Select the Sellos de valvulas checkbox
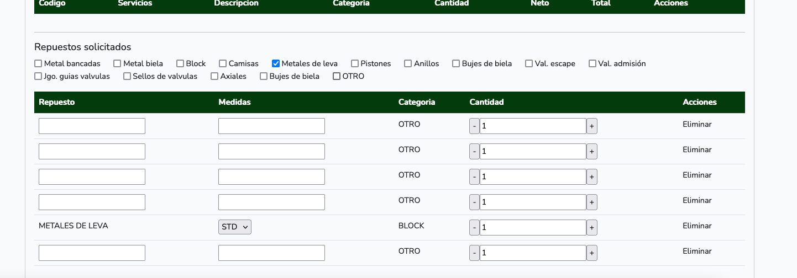The height and width of the screenshot is (278, 797). coord(127,76)
